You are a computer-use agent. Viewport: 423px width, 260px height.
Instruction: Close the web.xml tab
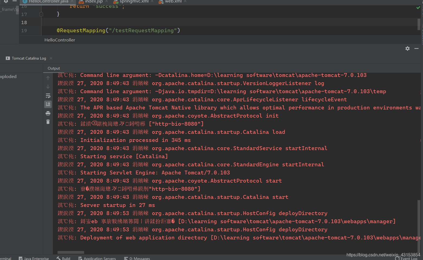pos(185,1)
